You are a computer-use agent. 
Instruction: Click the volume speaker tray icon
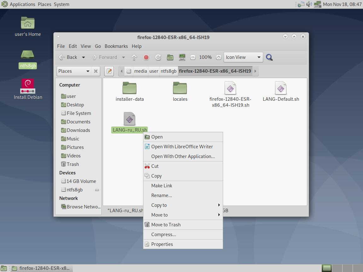pyautogui.click(x=309, y=4)
